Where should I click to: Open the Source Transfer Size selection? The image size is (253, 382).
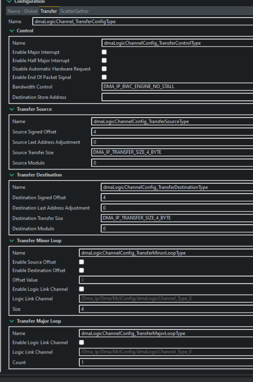[159, 152]
